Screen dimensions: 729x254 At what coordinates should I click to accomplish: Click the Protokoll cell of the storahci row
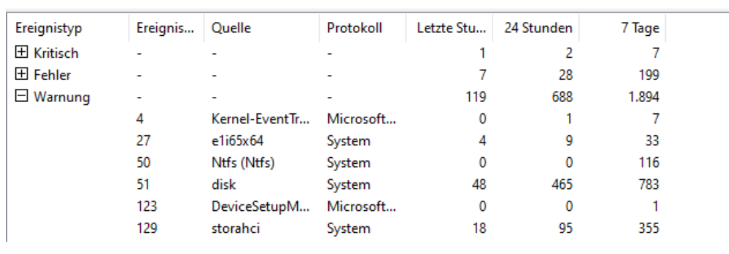(x=349, y=228)
